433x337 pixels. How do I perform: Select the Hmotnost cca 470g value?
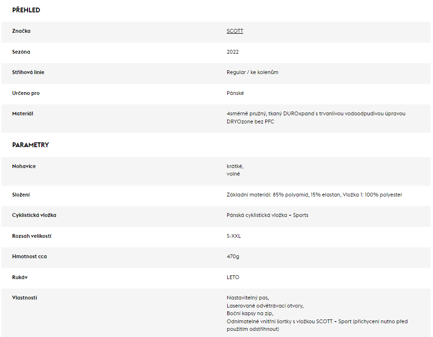(x=233, y=256)
